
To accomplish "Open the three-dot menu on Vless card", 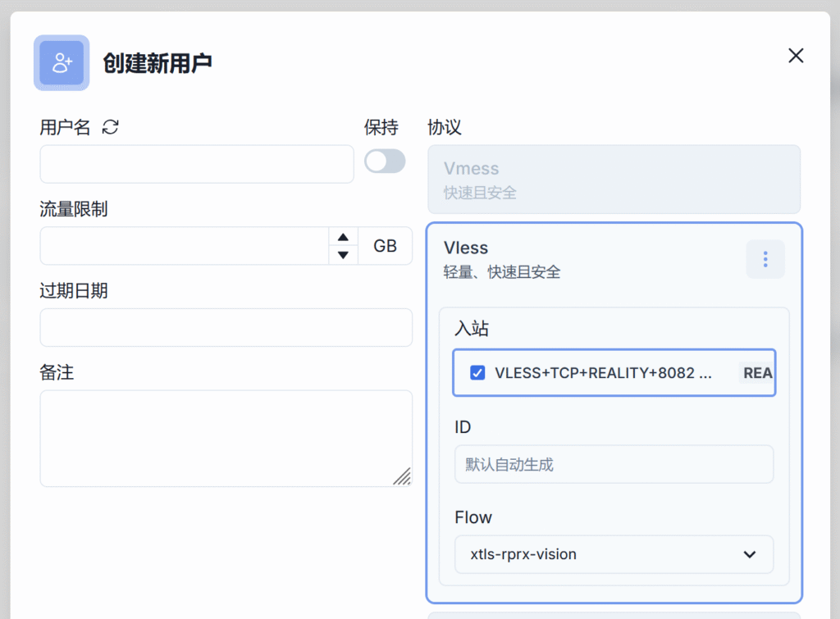I will coord(765,259).
